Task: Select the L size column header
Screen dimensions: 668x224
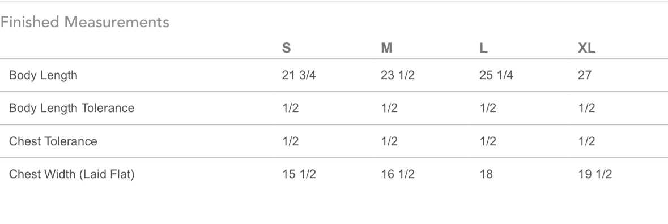Action: click(483, 49)
